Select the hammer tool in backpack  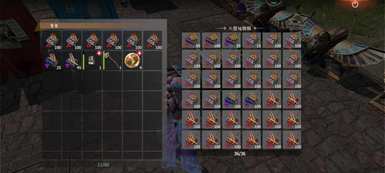112,61
